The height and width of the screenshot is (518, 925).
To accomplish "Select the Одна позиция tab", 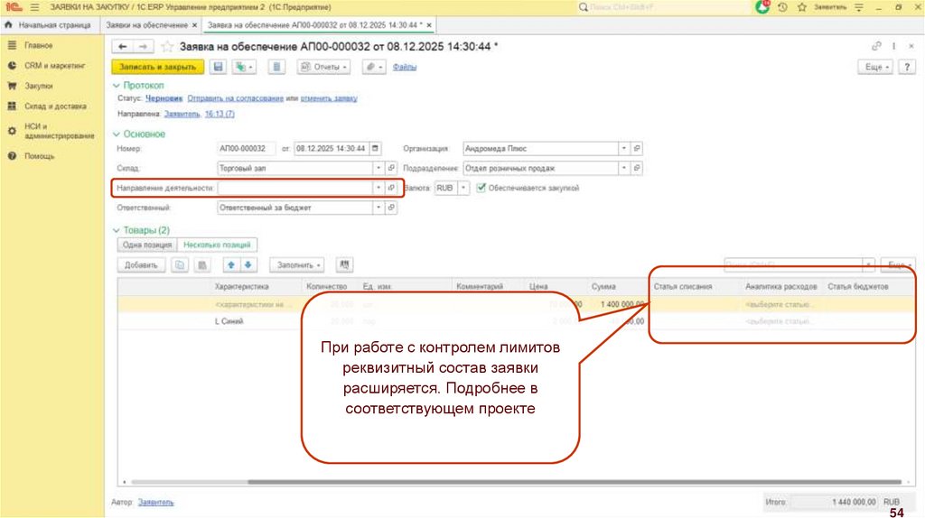I will [147, 245].
